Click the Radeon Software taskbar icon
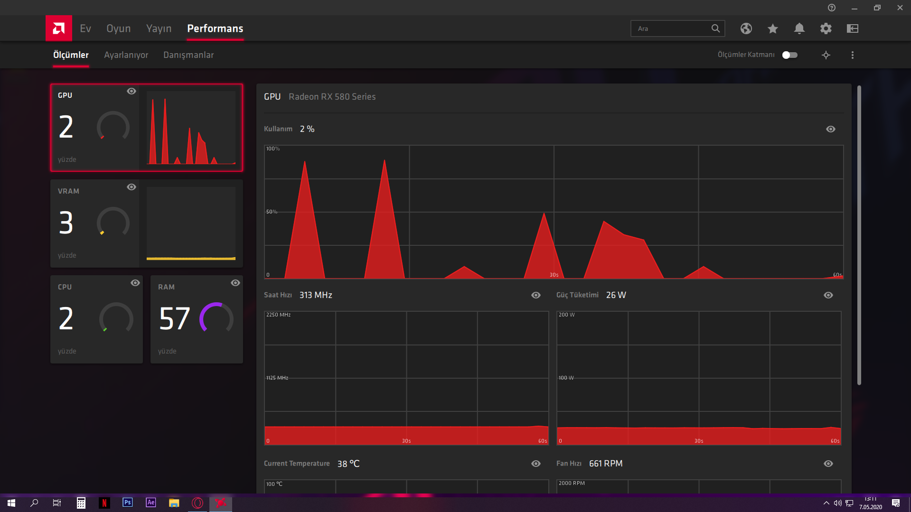911x512 pixels. [220, 503]
